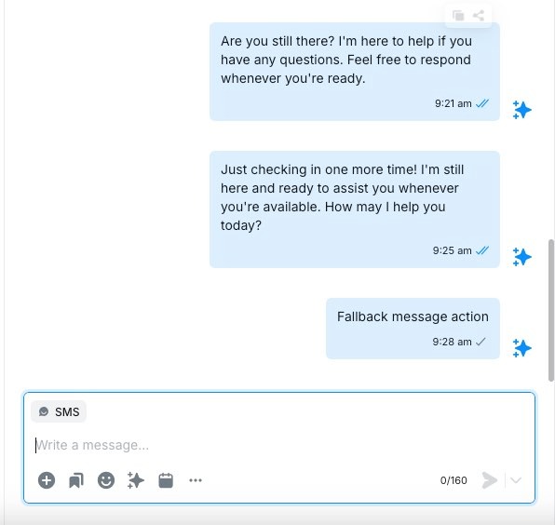Click the 0/160 character counter

[453, 480]
